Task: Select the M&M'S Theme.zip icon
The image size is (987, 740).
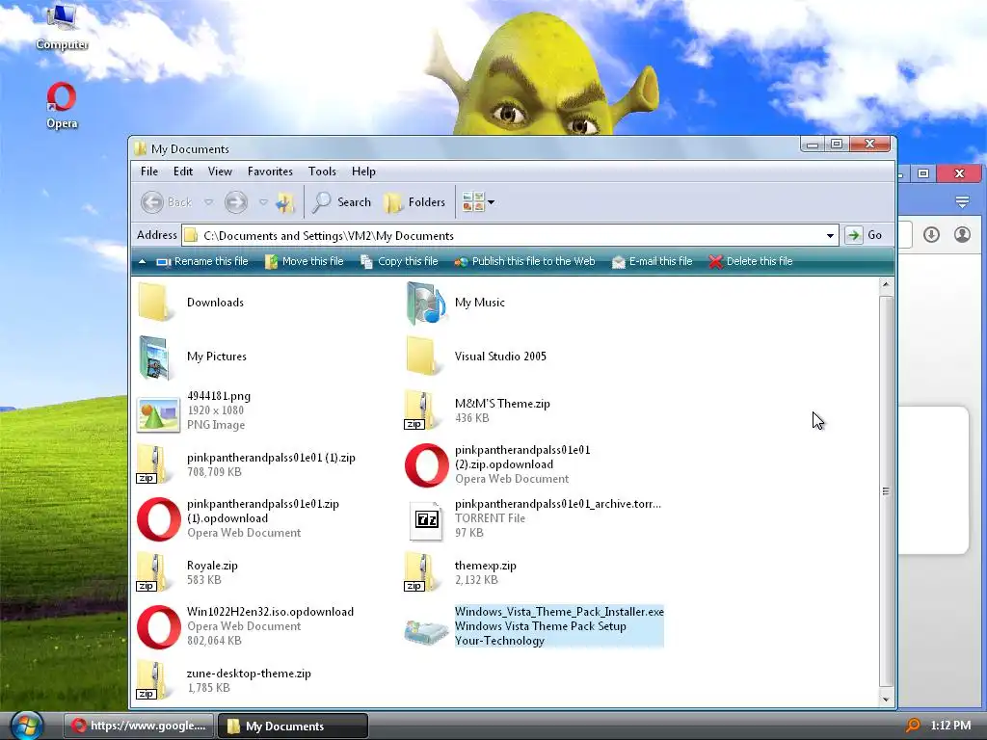Action: click(420, 410)
